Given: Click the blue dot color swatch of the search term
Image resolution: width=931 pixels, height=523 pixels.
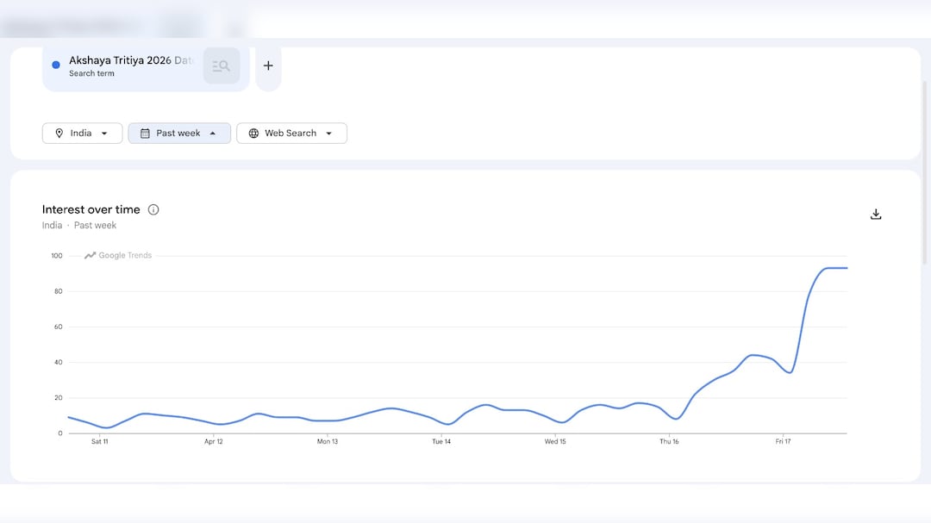Looking at the screenshot, I should tap(56, 65).
